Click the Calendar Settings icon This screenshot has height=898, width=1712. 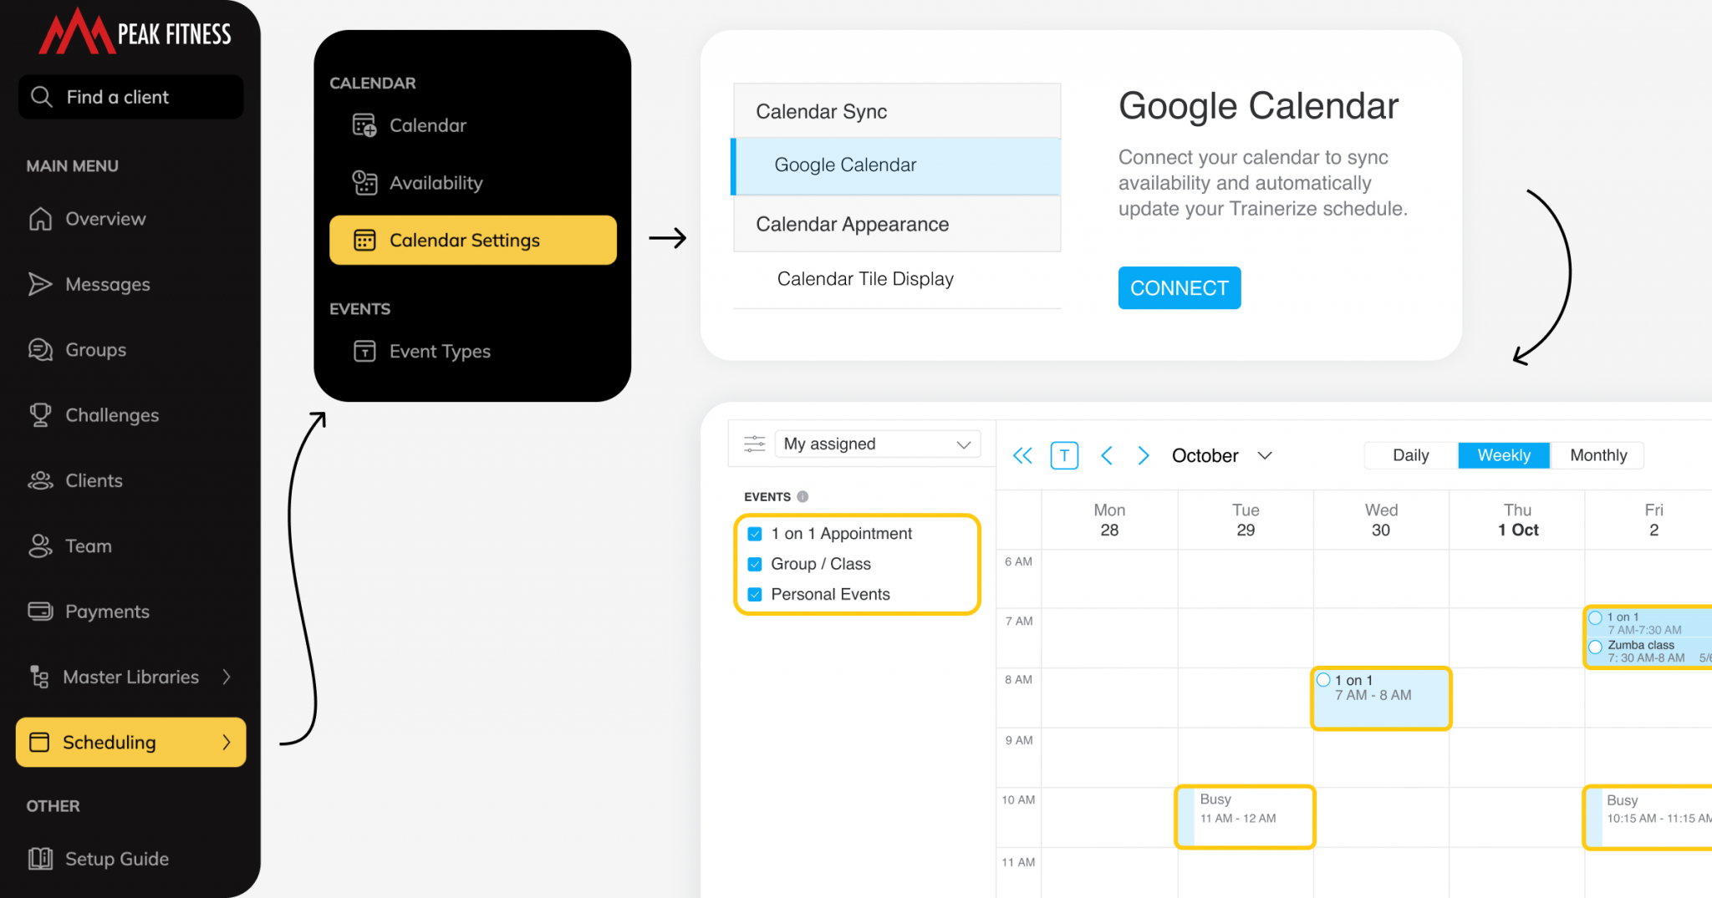(365, 240)
